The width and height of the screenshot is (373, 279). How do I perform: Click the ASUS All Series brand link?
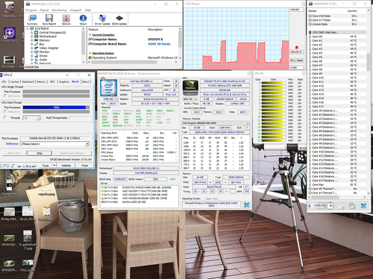[159, 44]
